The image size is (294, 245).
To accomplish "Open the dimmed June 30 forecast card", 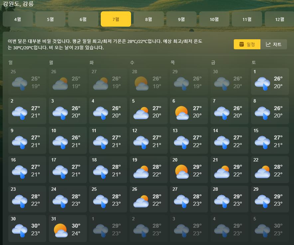I will click(x=229, y=81).
